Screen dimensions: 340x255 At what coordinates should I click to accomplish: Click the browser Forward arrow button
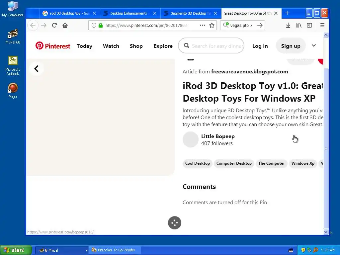coord(44,25)
